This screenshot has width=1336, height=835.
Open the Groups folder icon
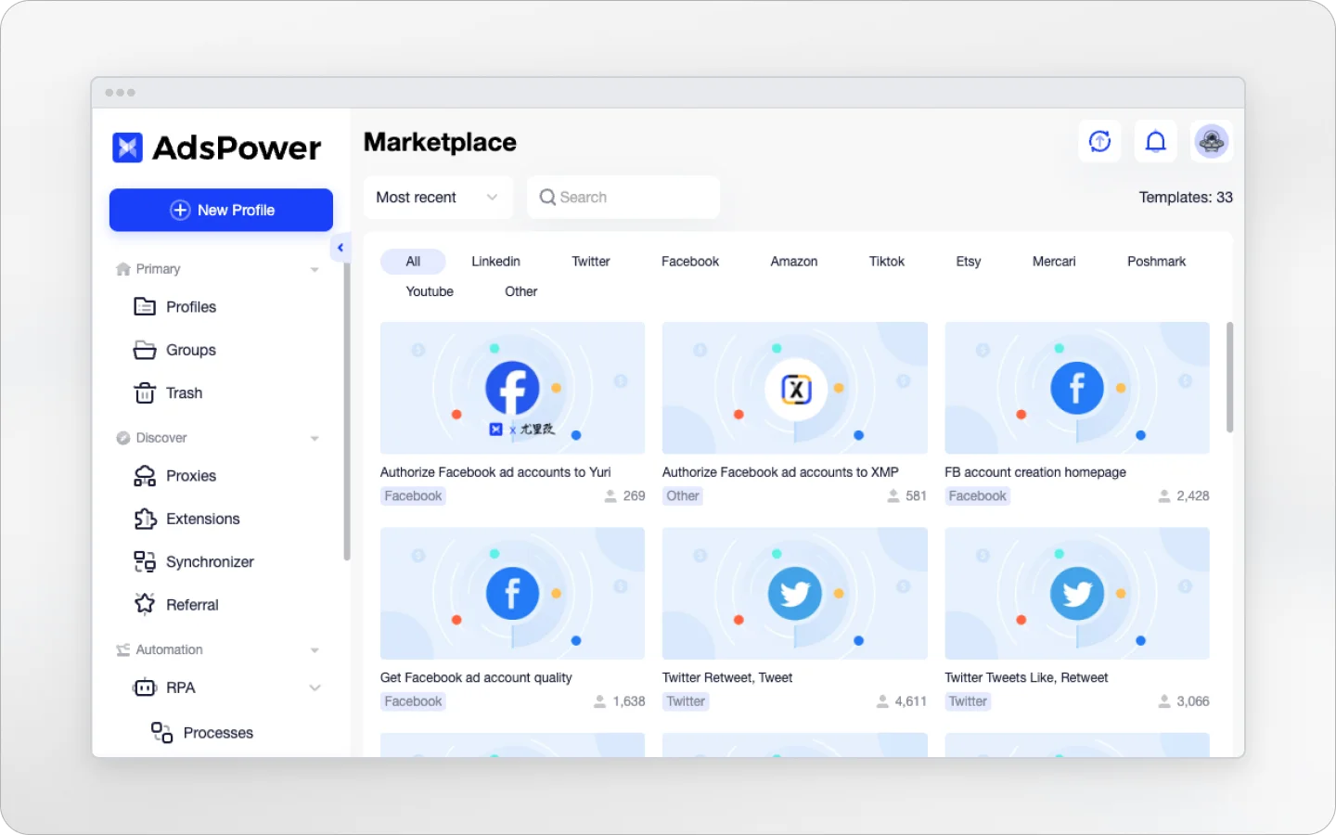[x=145, y=350]
